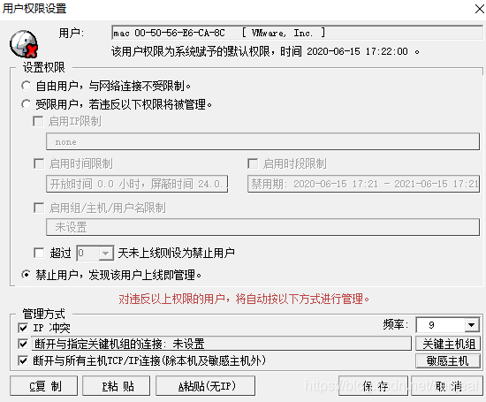Click the 天未上线则设为禁止用户 label
The width and height of the screenshot is (486, 402).
[176, 253]
